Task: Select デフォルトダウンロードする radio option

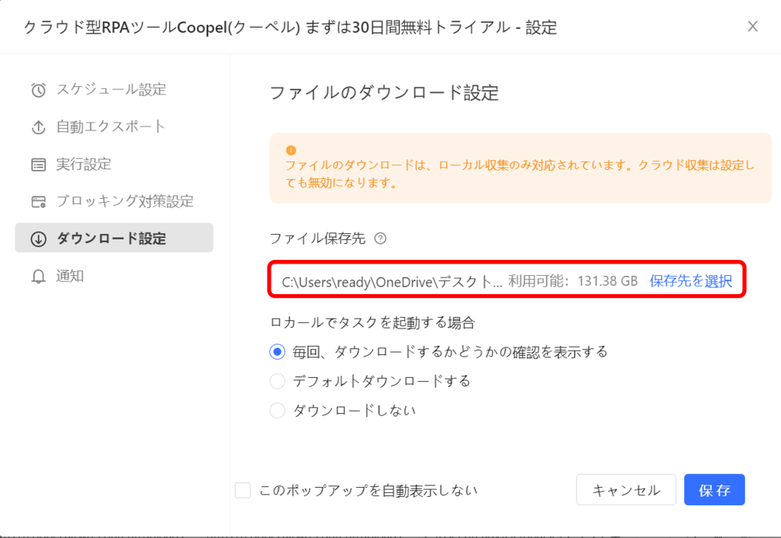Action: click(278, 381)
